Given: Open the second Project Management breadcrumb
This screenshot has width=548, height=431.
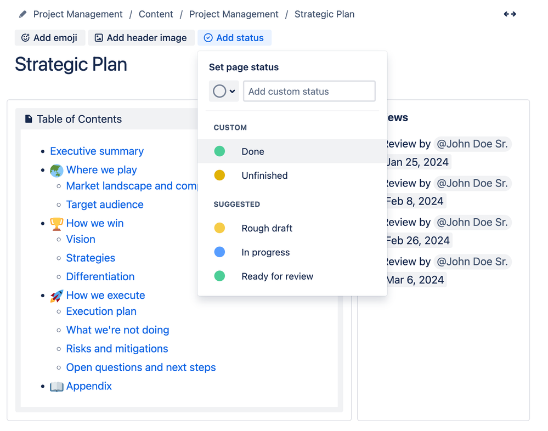Looking at the screenshot, I should click(234, 14).
